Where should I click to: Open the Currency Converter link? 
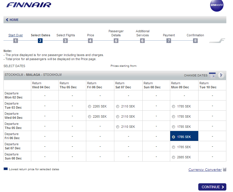point(205,170)
